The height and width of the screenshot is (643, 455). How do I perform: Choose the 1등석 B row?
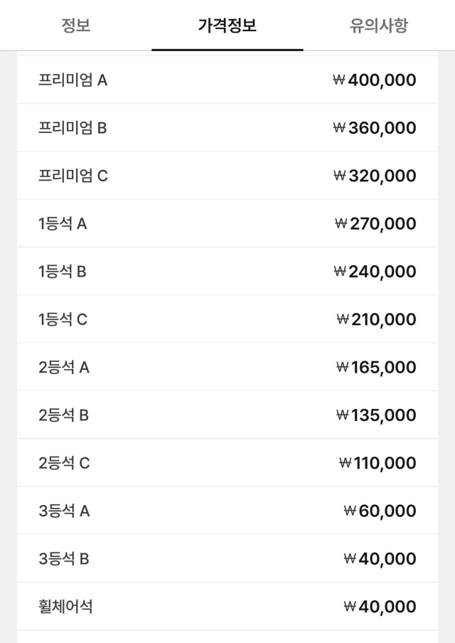click(227, 271)
